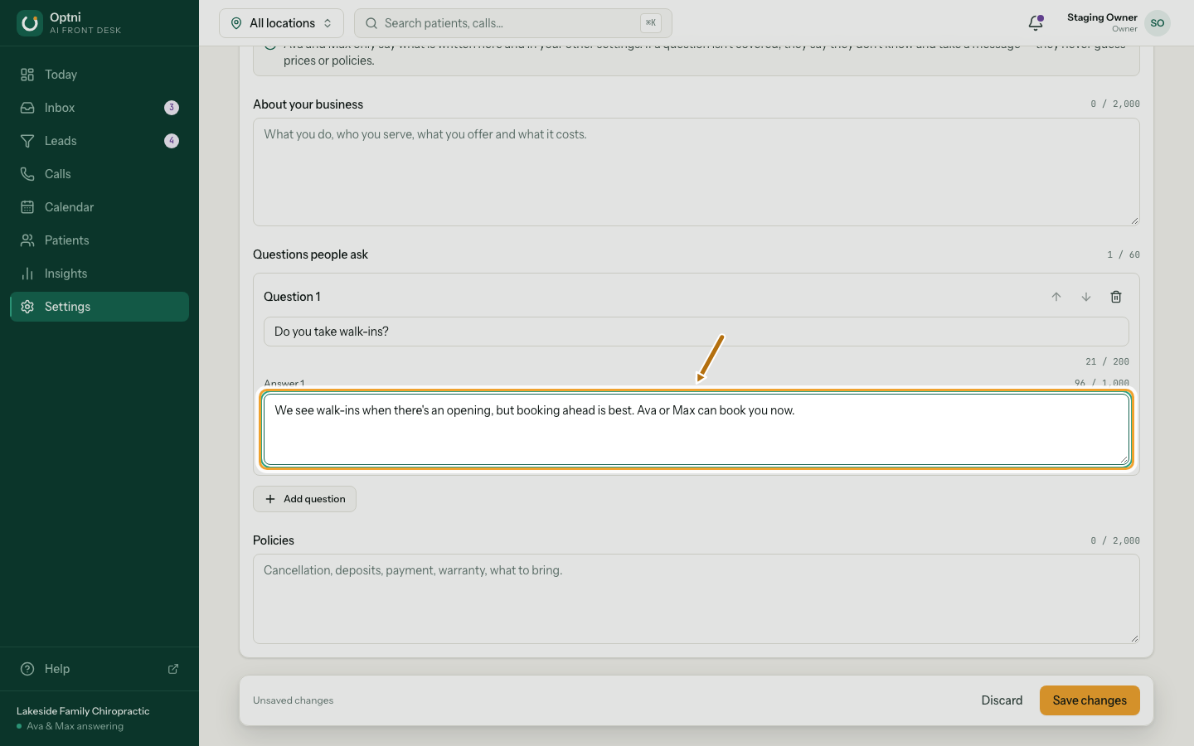Image resolution: width=1194 pixels, height=746 pixels.
Task: Click the Ava & Max answering status
Action: pyautogui.click(x=75, y=726)
